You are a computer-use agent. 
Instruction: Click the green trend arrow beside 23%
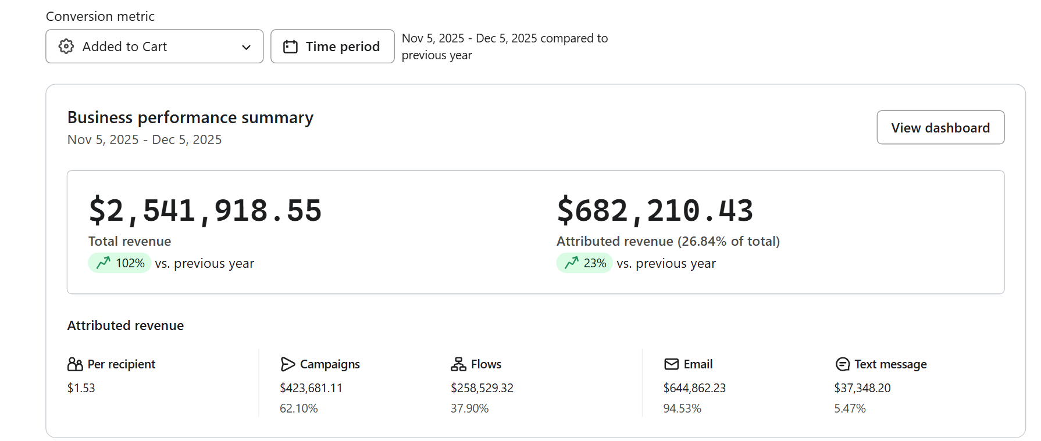pyautogui.click(x=571, y=263)
